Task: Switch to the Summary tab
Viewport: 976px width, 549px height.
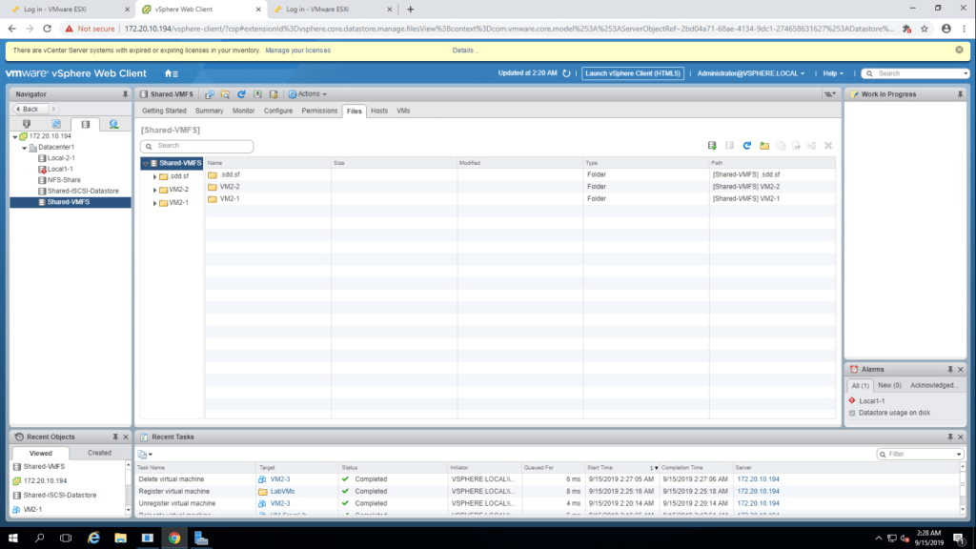Action: point(209,111)
